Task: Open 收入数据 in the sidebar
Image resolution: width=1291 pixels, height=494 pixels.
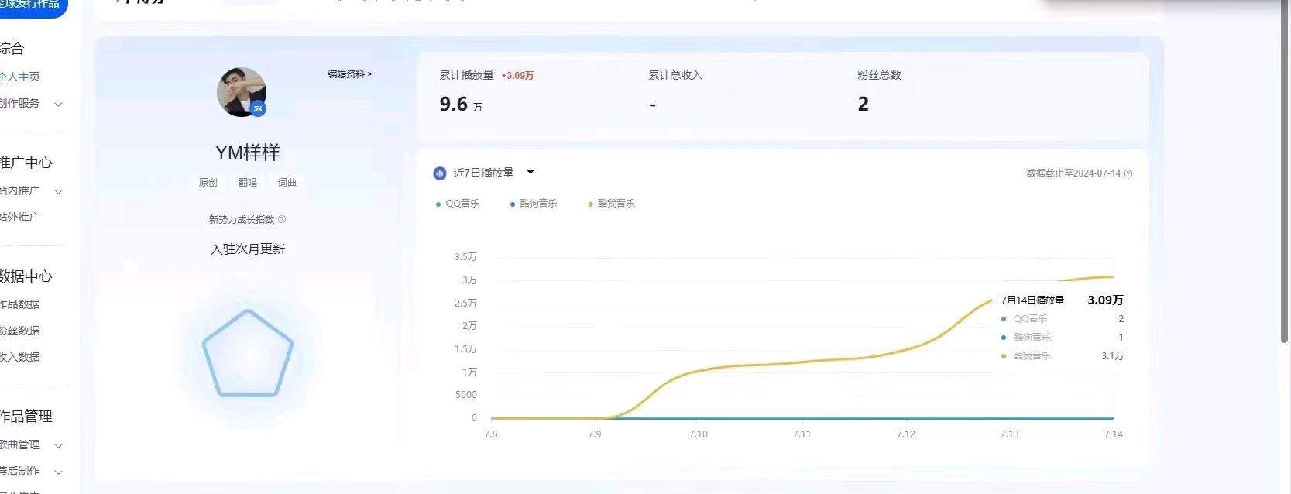Action: click(20, 357)
